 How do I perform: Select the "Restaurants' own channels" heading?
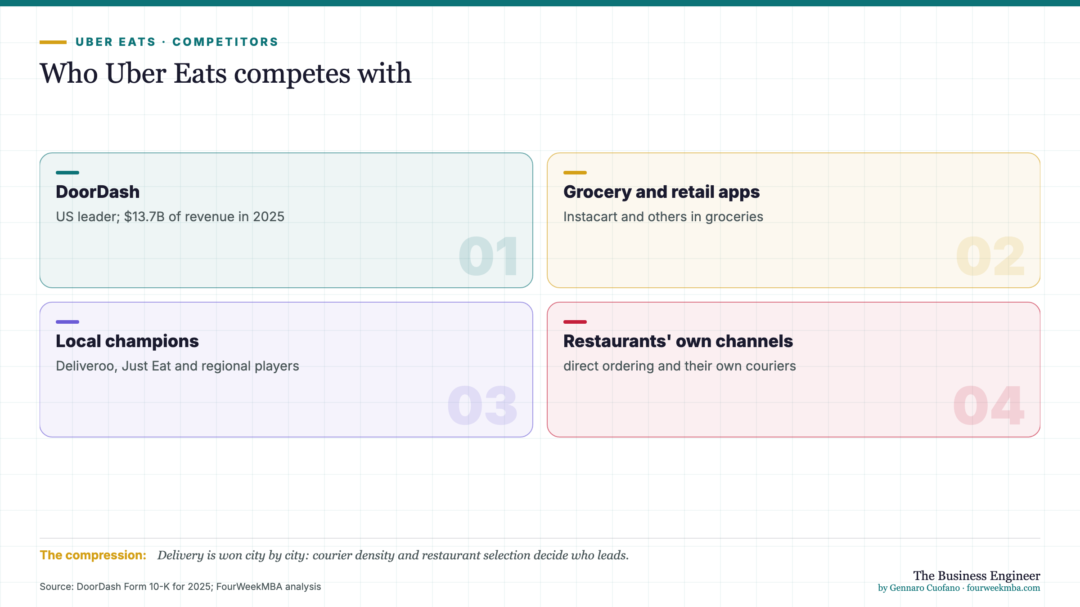(678, 341)
